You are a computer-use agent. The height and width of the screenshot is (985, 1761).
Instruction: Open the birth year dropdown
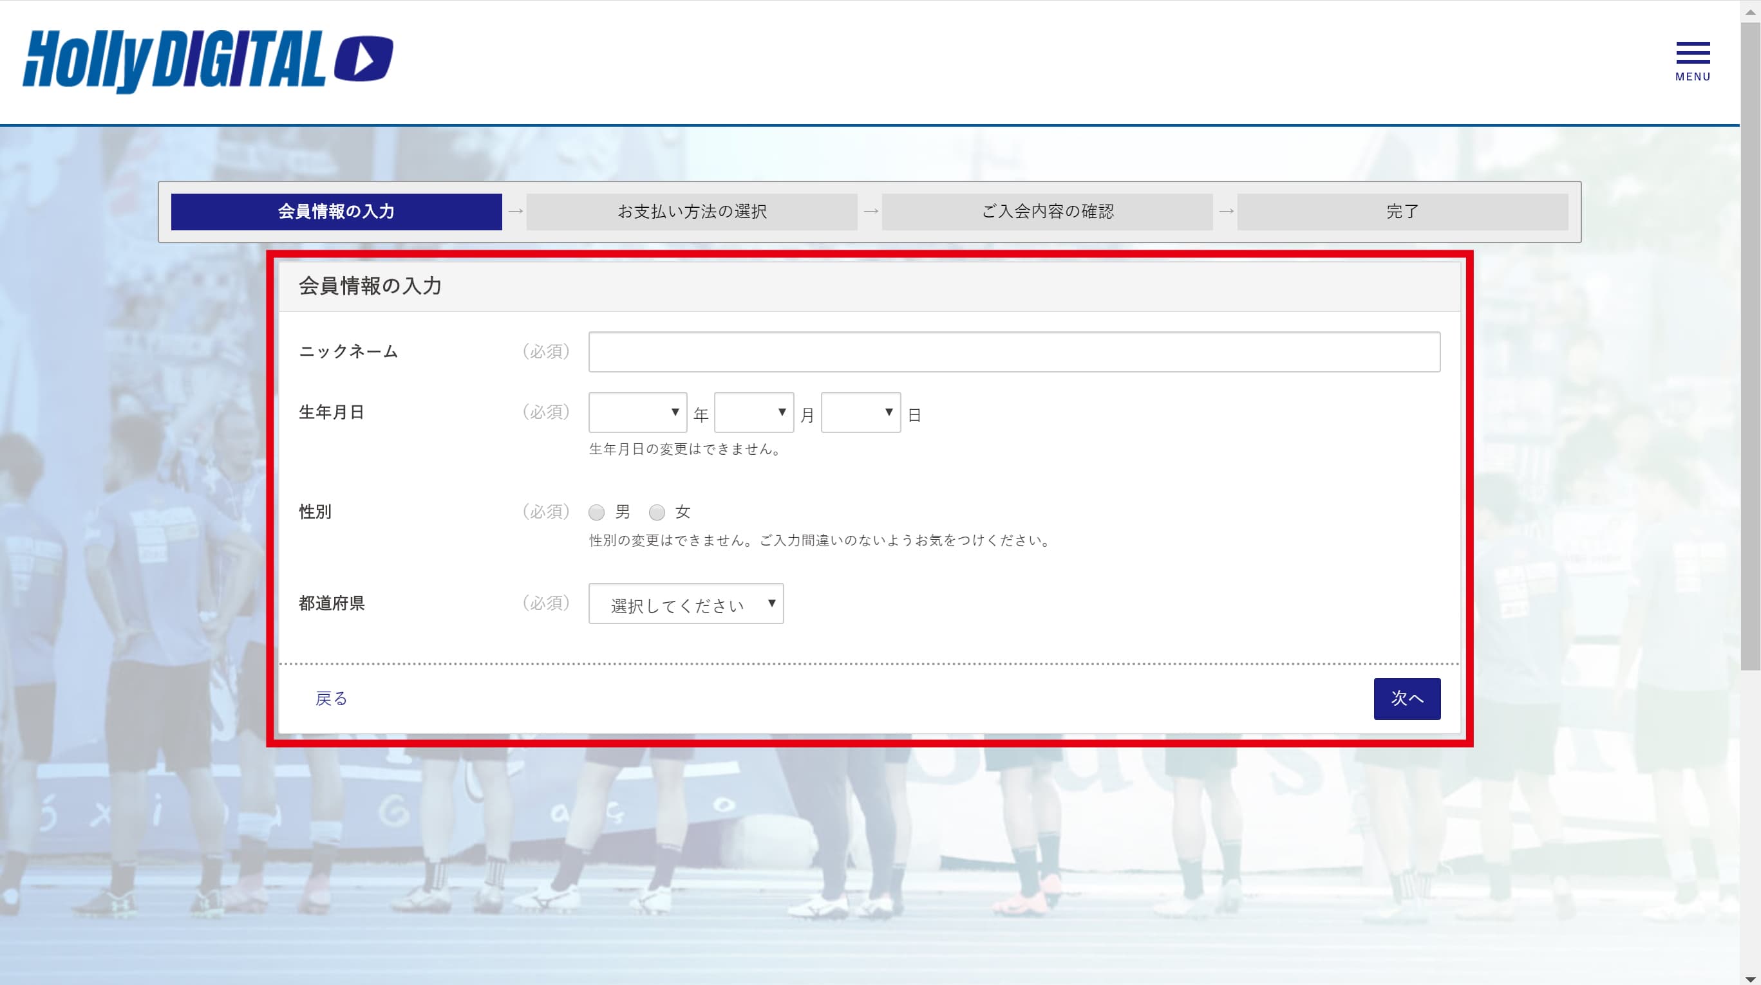point(637,412)
